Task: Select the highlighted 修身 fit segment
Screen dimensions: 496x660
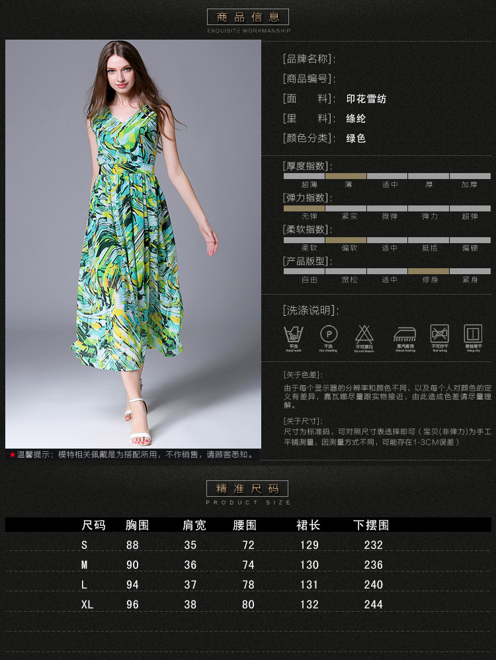Action: pyautogui.click(x=429, y=271)
